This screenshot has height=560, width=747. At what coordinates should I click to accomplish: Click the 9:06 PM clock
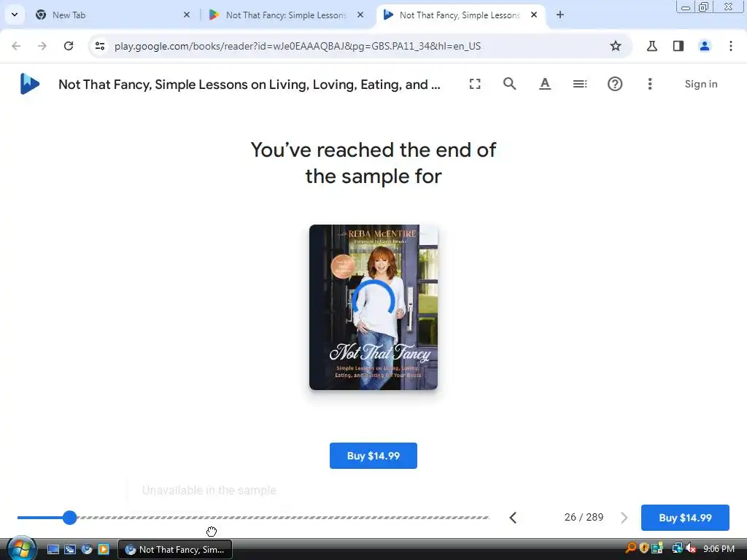pyautogui.click(x=719, y=548)
